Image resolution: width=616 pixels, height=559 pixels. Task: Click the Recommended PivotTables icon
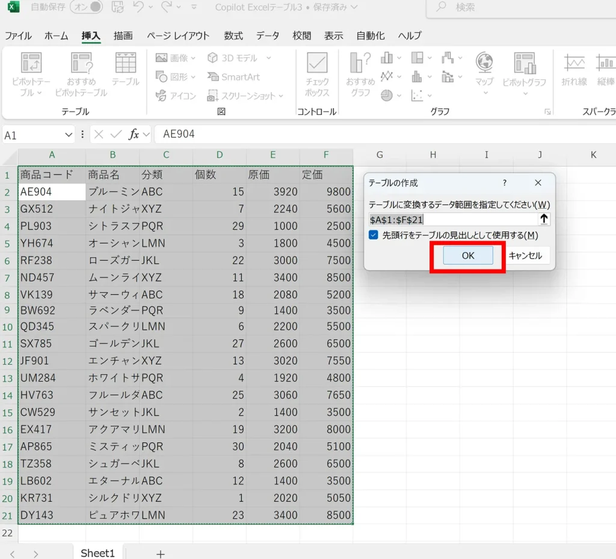(81, 63)
